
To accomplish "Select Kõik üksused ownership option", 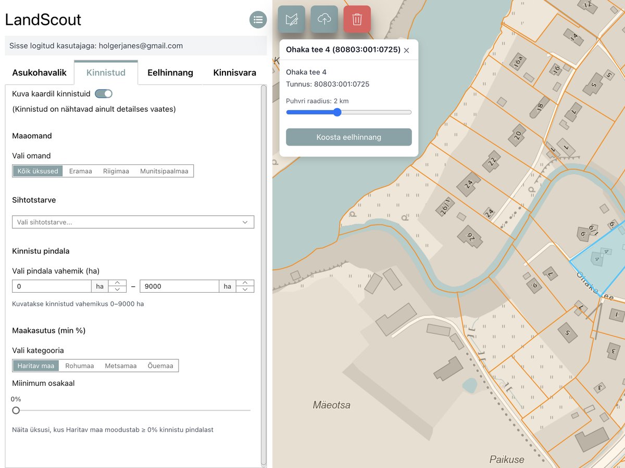I will coord(37,171).
